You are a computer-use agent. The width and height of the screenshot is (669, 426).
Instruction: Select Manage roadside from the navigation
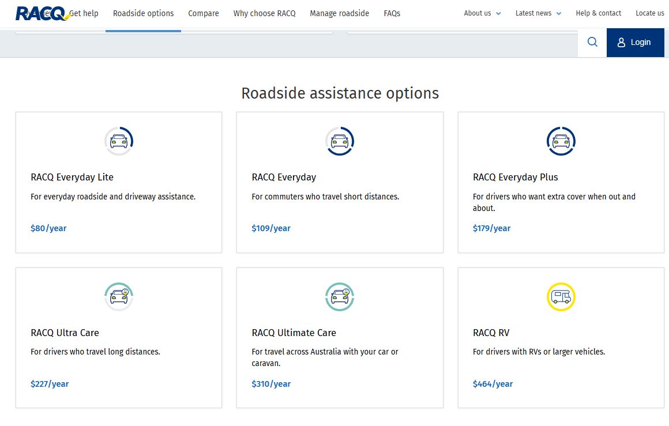click(x=339, y=13)
